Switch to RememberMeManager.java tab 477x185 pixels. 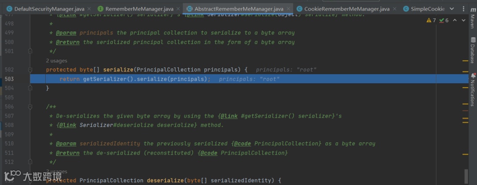139,9
